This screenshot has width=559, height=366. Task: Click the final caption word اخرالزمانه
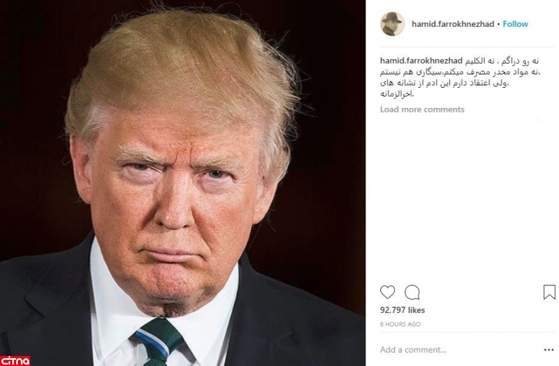pos(397,95)
